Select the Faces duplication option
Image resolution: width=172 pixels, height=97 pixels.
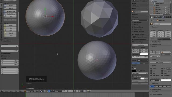click(164, 86)
